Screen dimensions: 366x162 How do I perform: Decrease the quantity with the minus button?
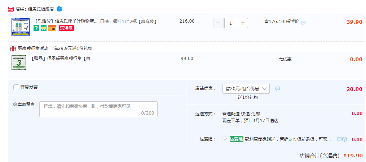pos(219,23)
